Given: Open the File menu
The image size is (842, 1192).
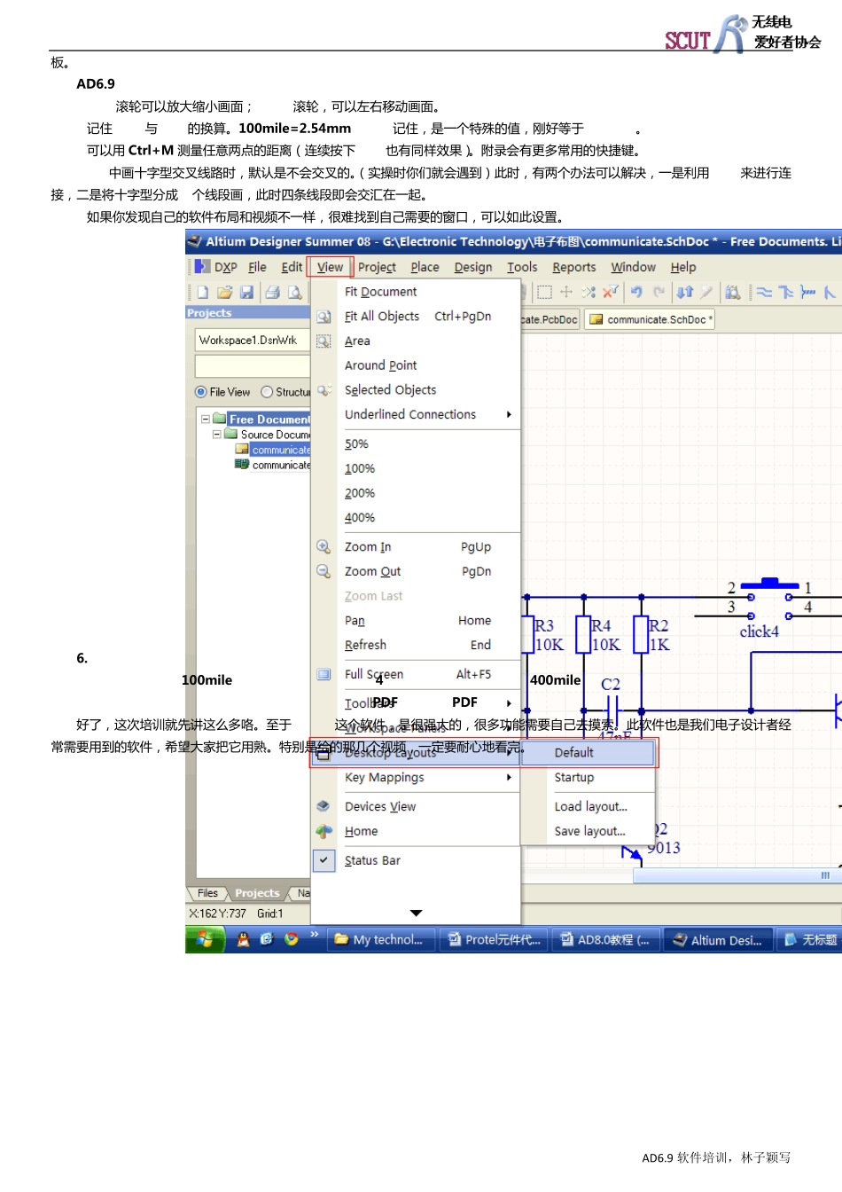Looking at the screenshot, I should 257,267.
